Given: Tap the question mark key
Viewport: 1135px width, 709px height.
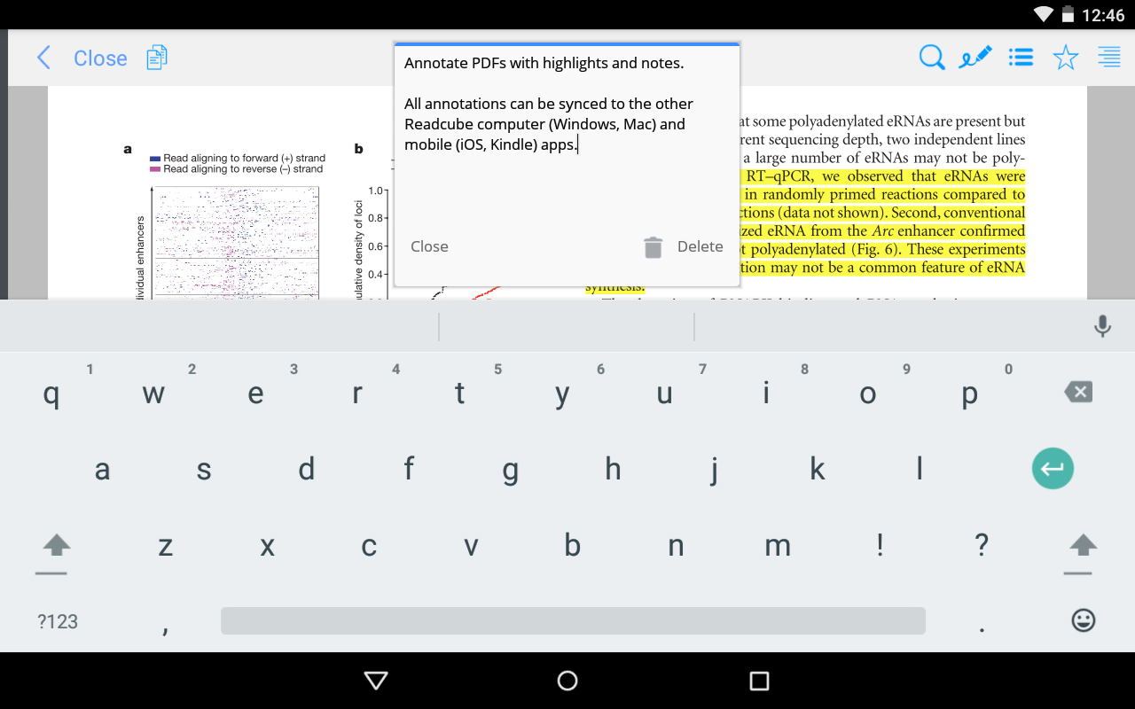Looking at the screenshot, I should coord(982,546).
